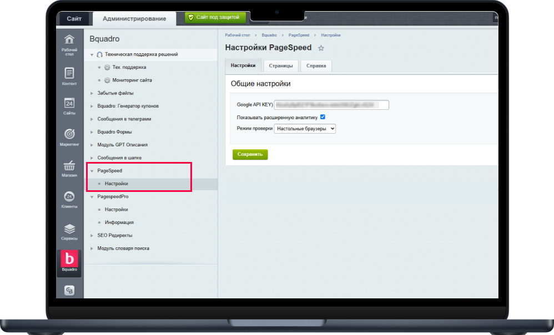Collapse the PagespeedPro tree node
The image size is (554, 335).
tap(92, 197)
